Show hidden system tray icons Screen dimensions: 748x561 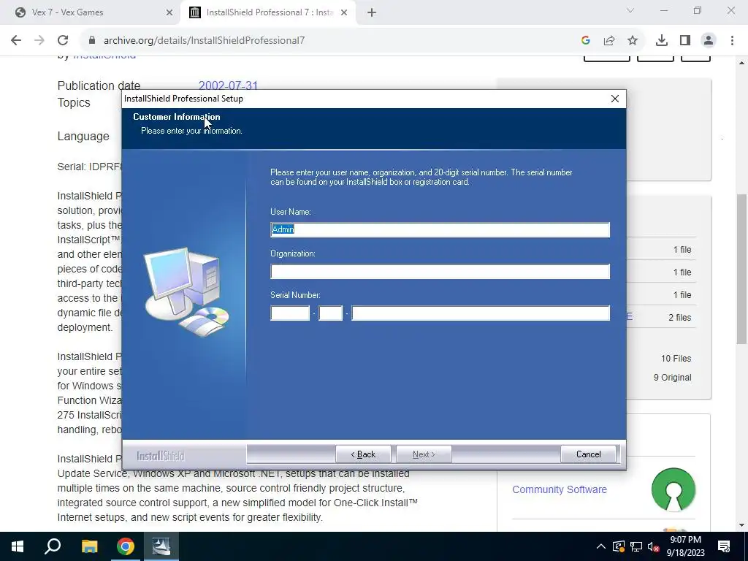coord(601,546)
